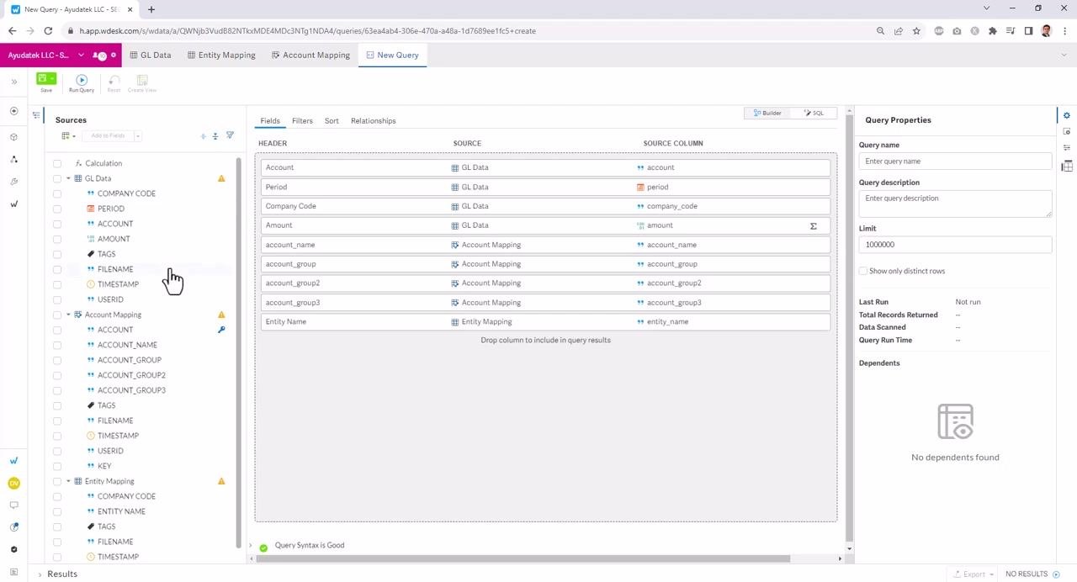Image resolution: width=1077 pixels, height=582 pixels.
Task: Check the COMPANY CODE checkbox under GL Data
Action: [57, 193]
